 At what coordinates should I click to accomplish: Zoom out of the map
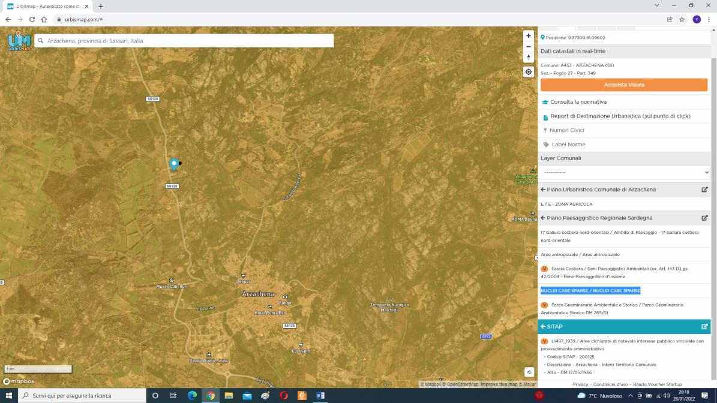coord(529,47)
